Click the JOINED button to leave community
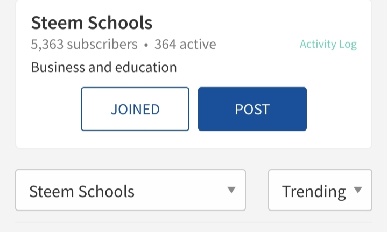Screen dimensions: 387x232 point(135,109)
